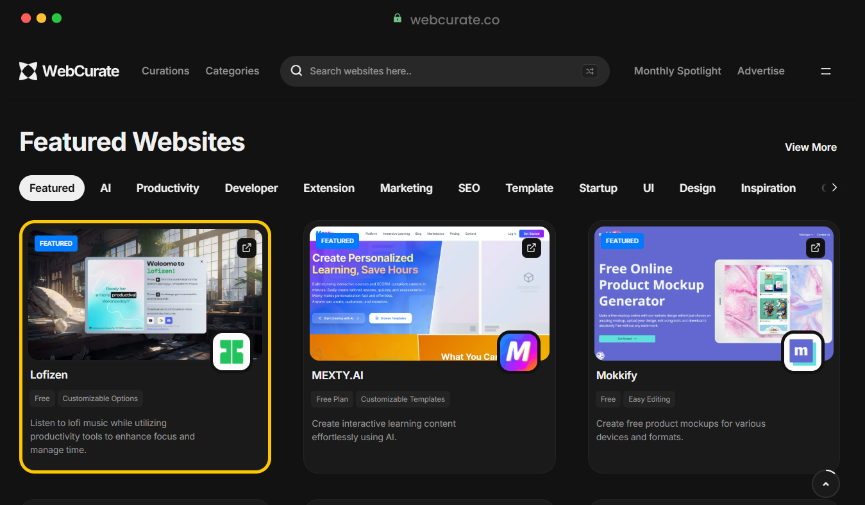Click Lofizen's Free tag
Screen dimensions: 865x505
point(42,398)
